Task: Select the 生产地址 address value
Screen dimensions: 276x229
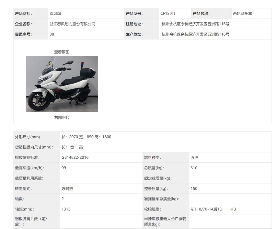Action: [x=196, y=34]
